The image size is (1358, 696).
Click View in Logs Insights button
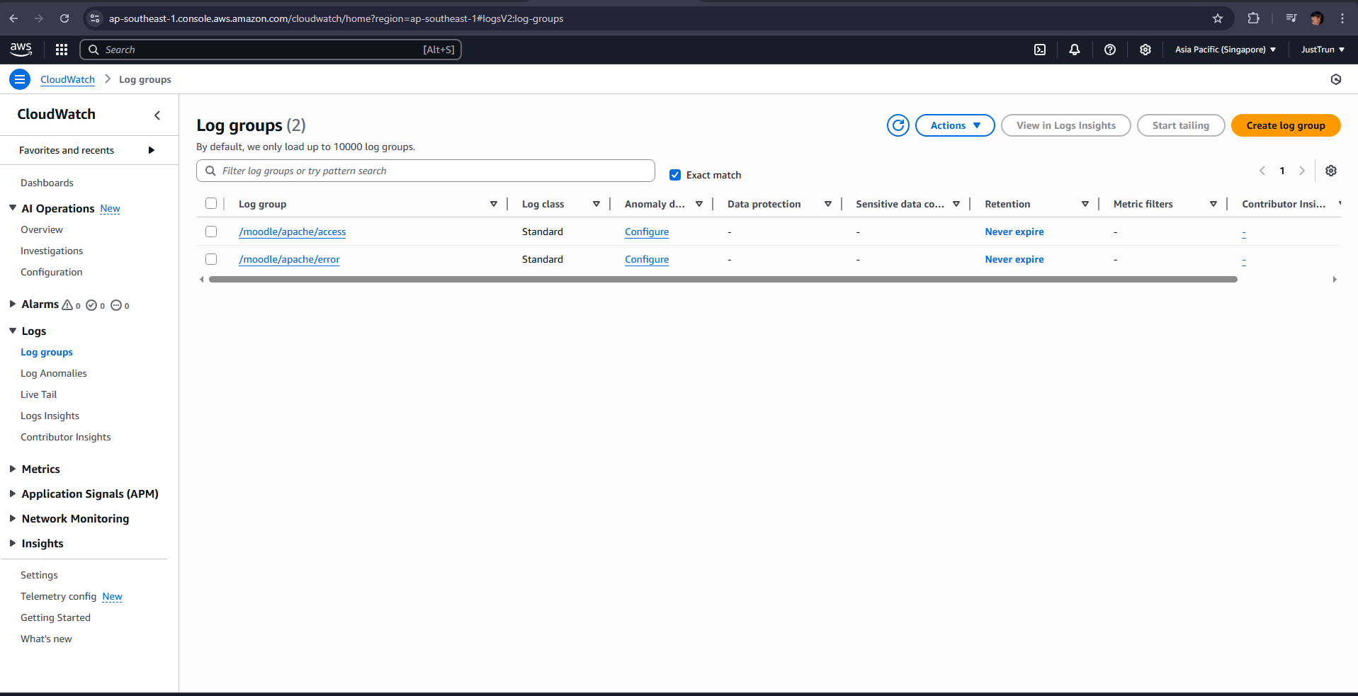[x=1066, y=125]
